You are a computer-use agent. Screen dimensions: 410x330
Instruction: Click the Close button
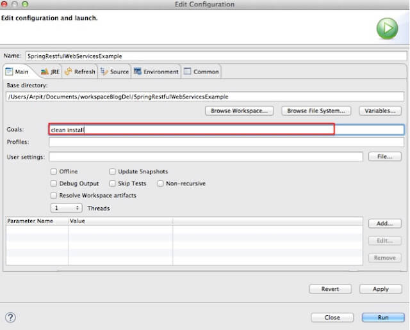click(x=332, y=317)
